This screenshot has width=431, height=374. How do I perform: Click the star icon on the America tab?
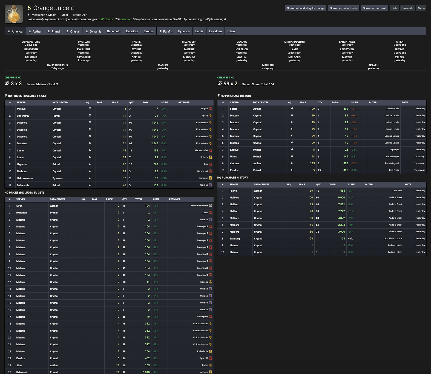pos(9,31)
